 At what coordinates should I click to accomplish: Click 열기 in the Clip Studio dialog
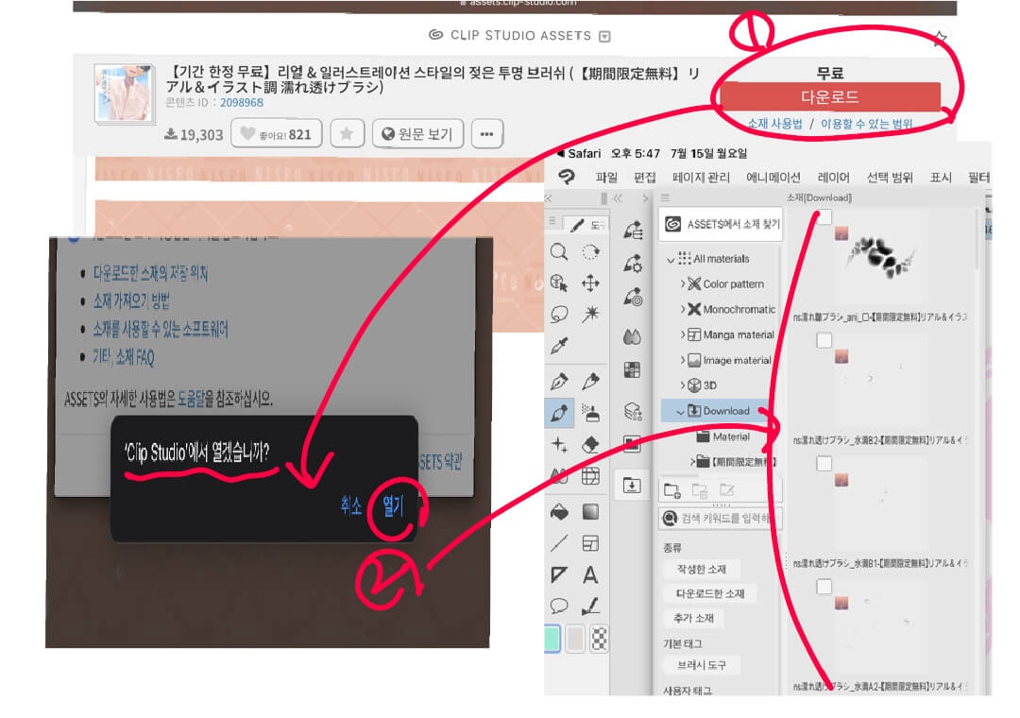tap(393, 505)
